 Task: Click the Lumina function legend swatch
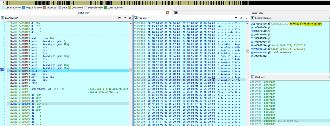(105, 7)
